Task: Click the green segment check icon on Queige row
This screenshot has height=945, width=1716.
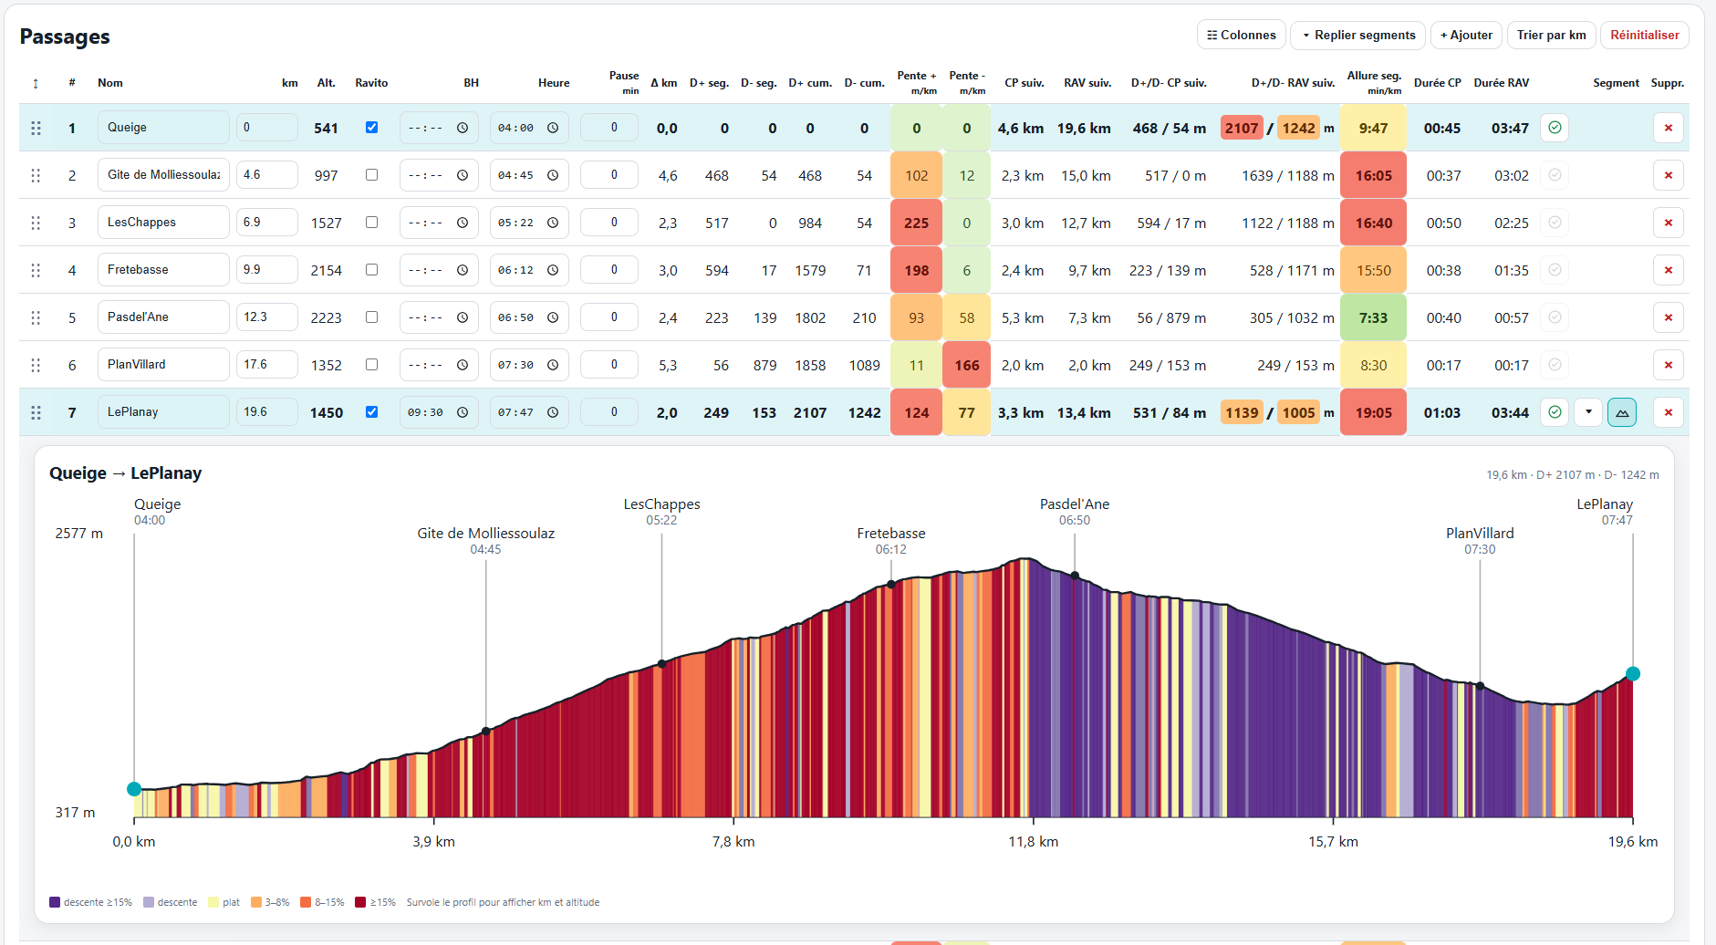Action: (1555, 128)
